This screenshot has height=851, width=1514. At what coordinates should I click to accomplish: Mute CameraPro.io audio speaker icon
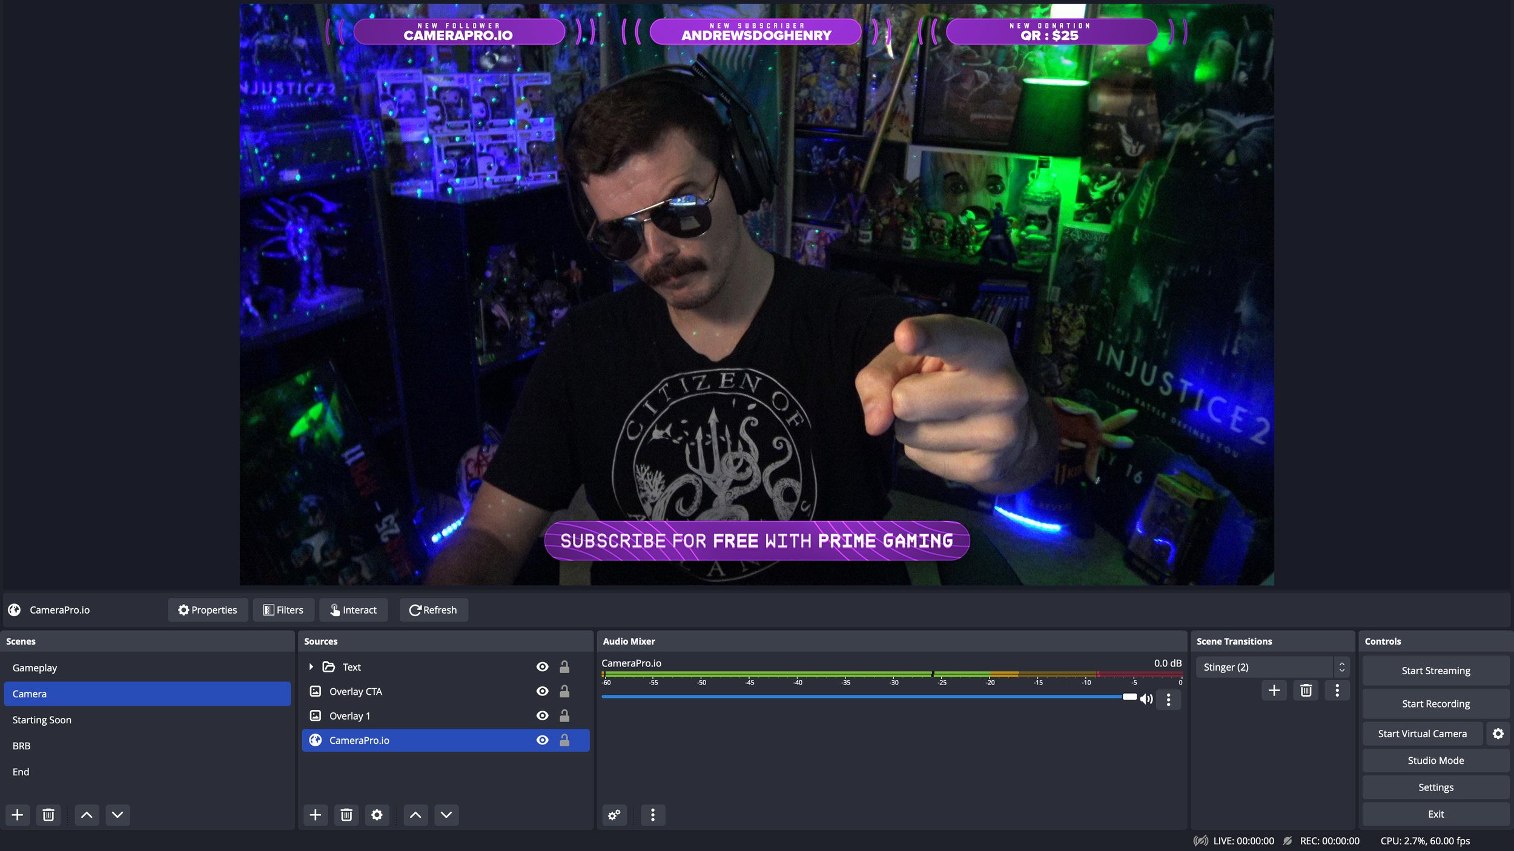coord(1146,699)
